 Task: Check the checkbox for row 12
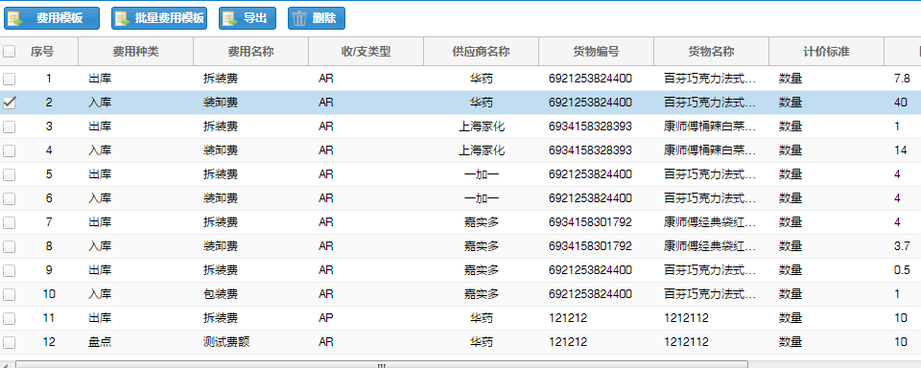(x=10, y=342)
